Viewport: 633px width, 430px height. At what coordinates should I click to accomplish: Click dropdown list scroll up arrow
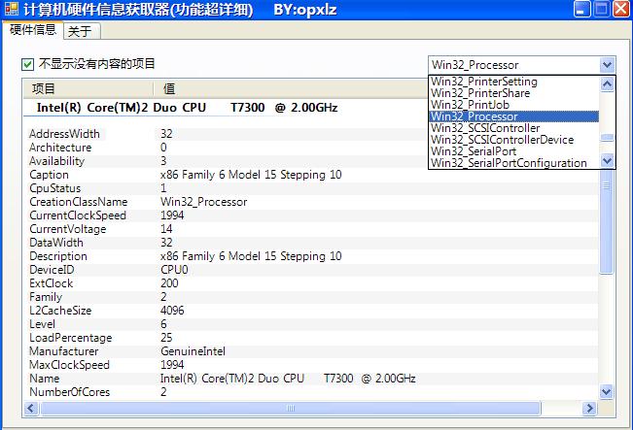point(607,83)
